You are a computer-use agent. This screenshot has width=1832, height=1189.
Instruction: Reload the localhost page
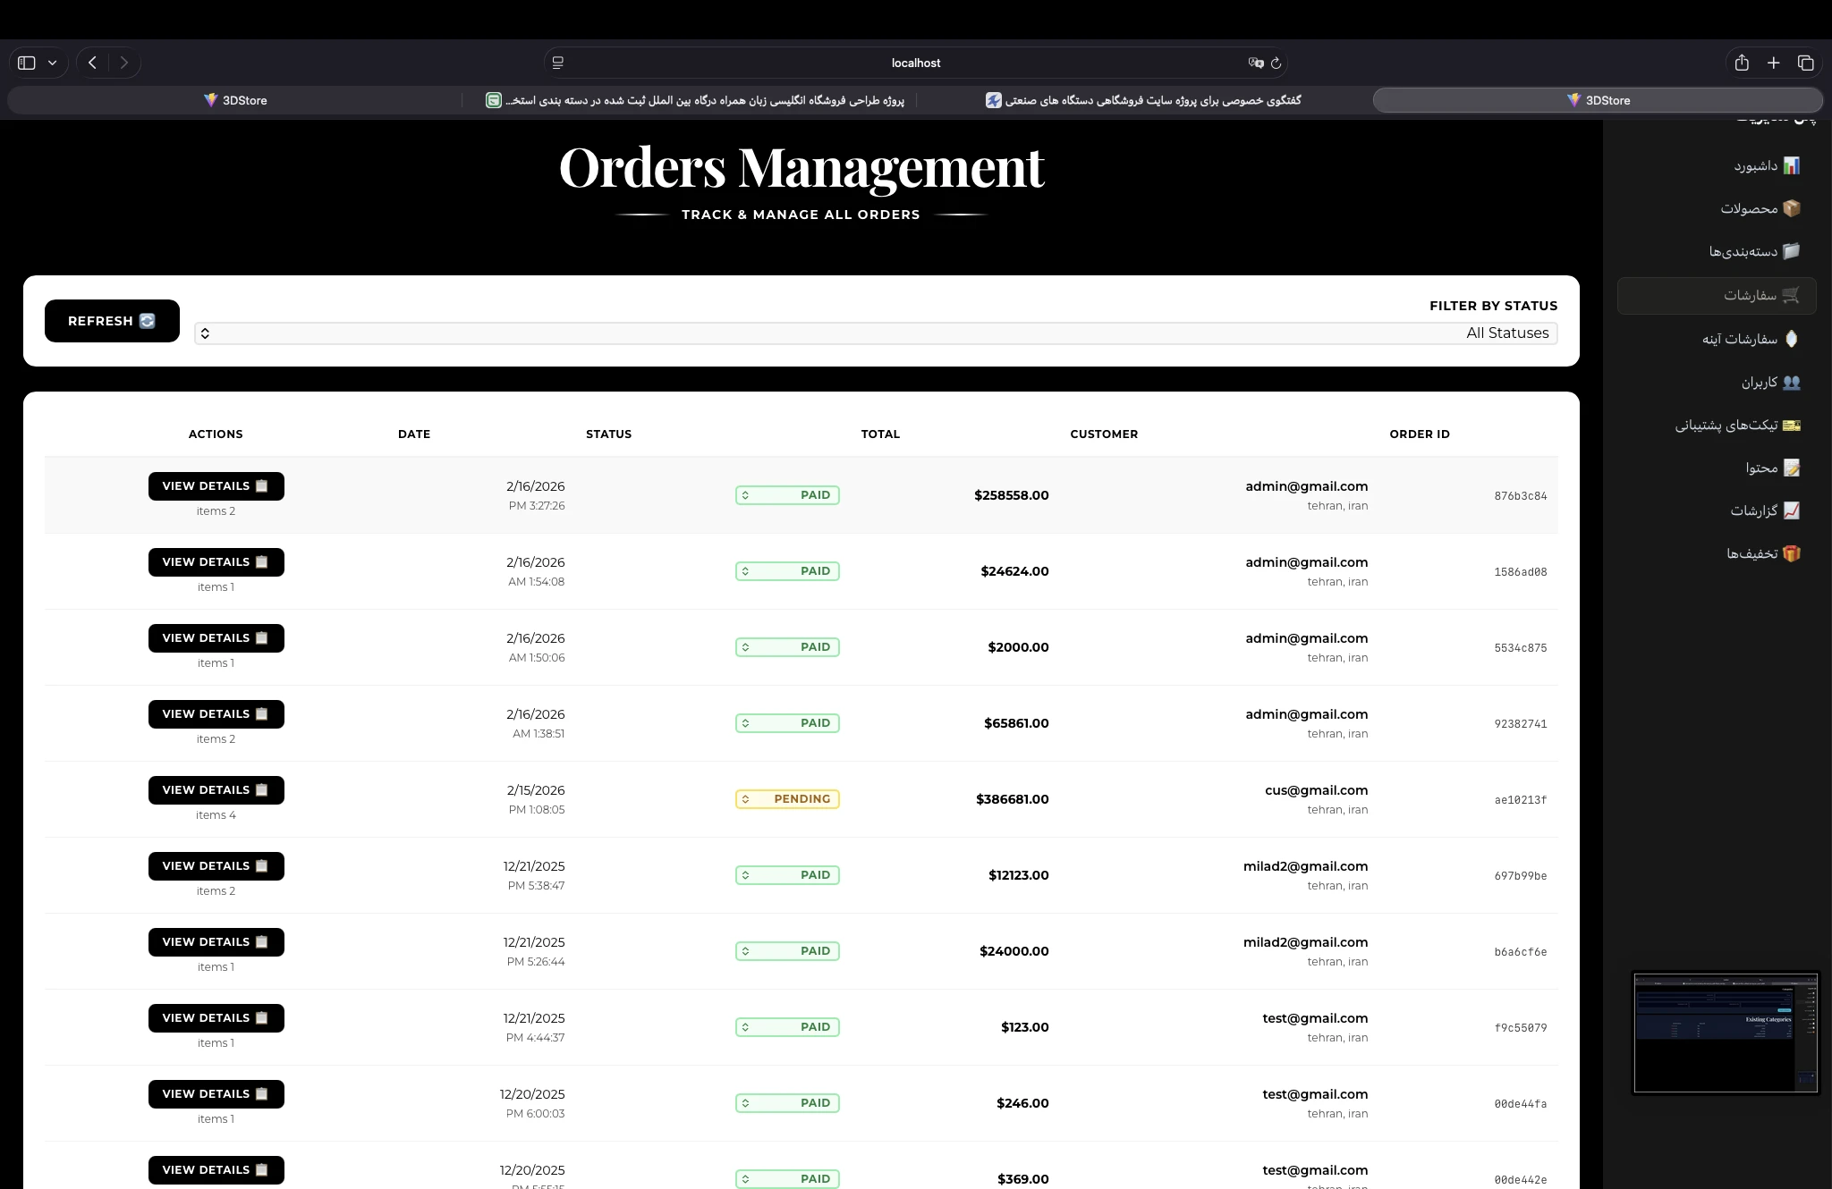(x=1276, y=63)
